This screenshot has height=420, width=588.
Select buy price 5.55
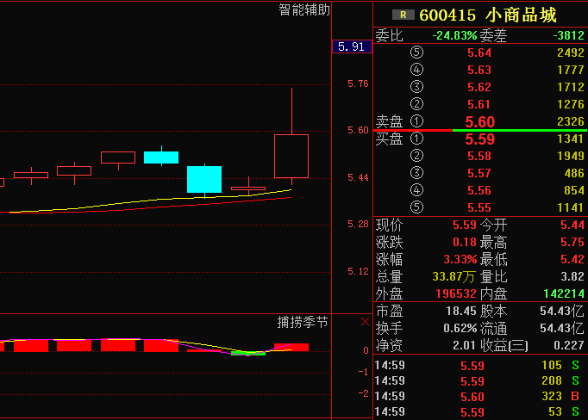479,207
